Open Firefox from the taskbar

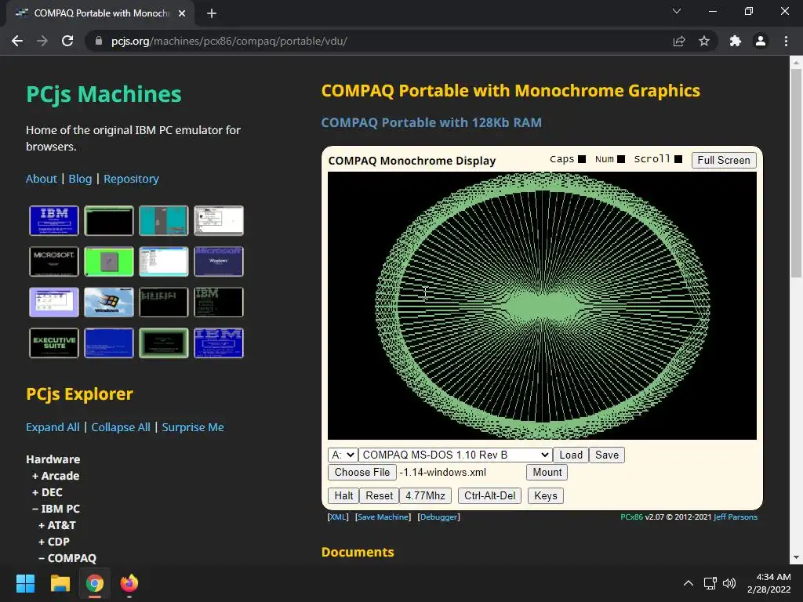[x=129, y=583]
